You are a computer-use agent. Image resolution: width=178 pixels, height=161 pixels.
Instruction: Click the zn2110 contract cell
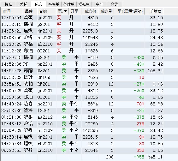pyautogui.click(x=45, y=150)
